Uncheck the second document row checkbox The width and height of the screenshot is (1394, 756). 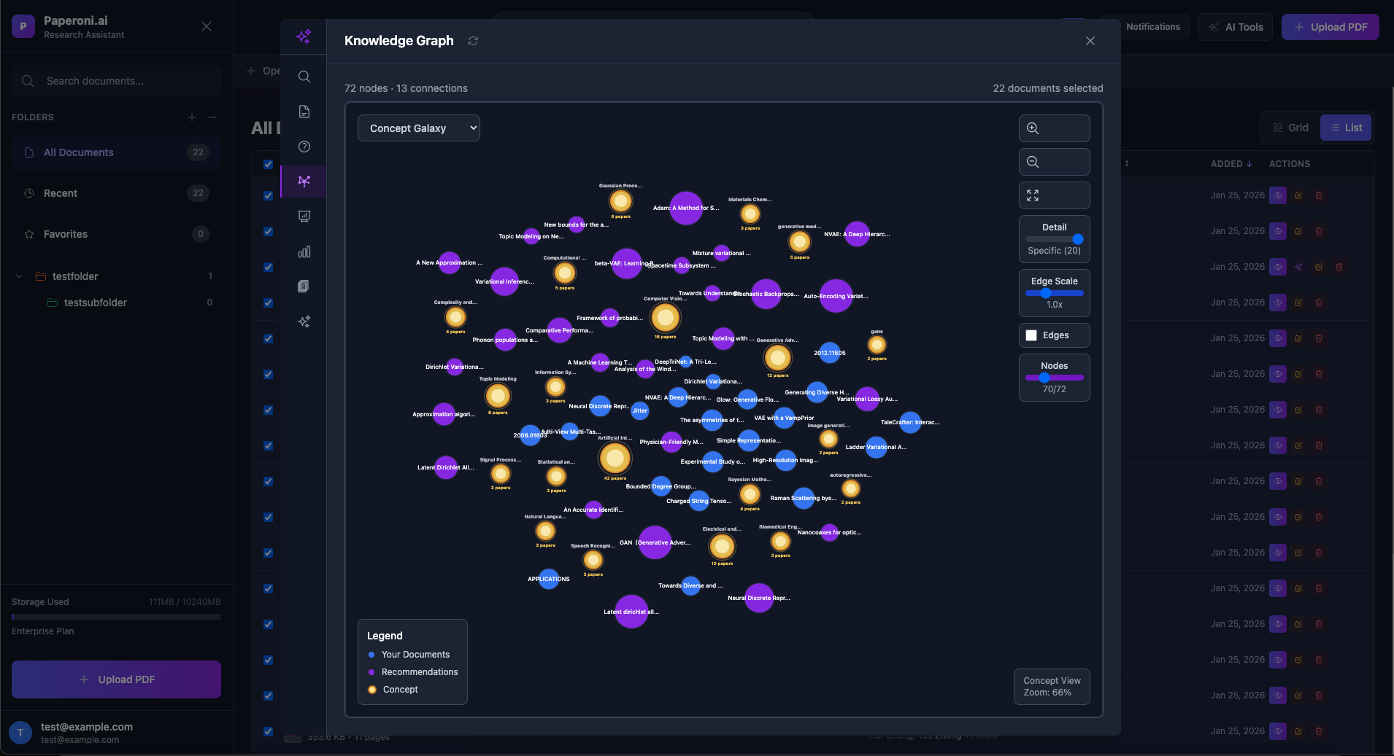pos(268,231)
